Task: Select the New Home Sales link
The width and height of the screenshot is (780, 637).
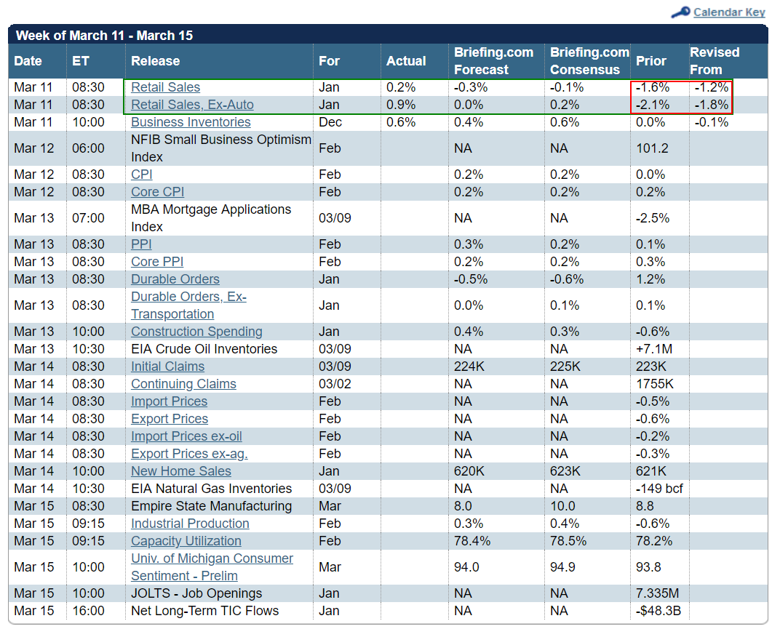Action: click(181, 471)
